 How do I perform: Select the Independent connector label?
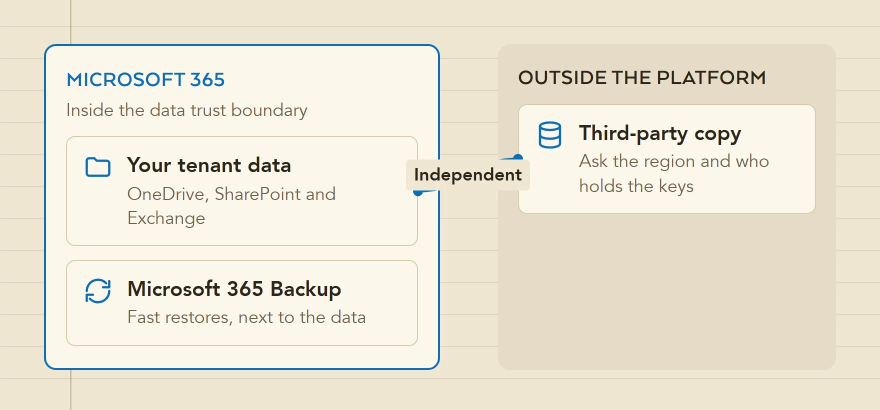[x=468, y=175]
